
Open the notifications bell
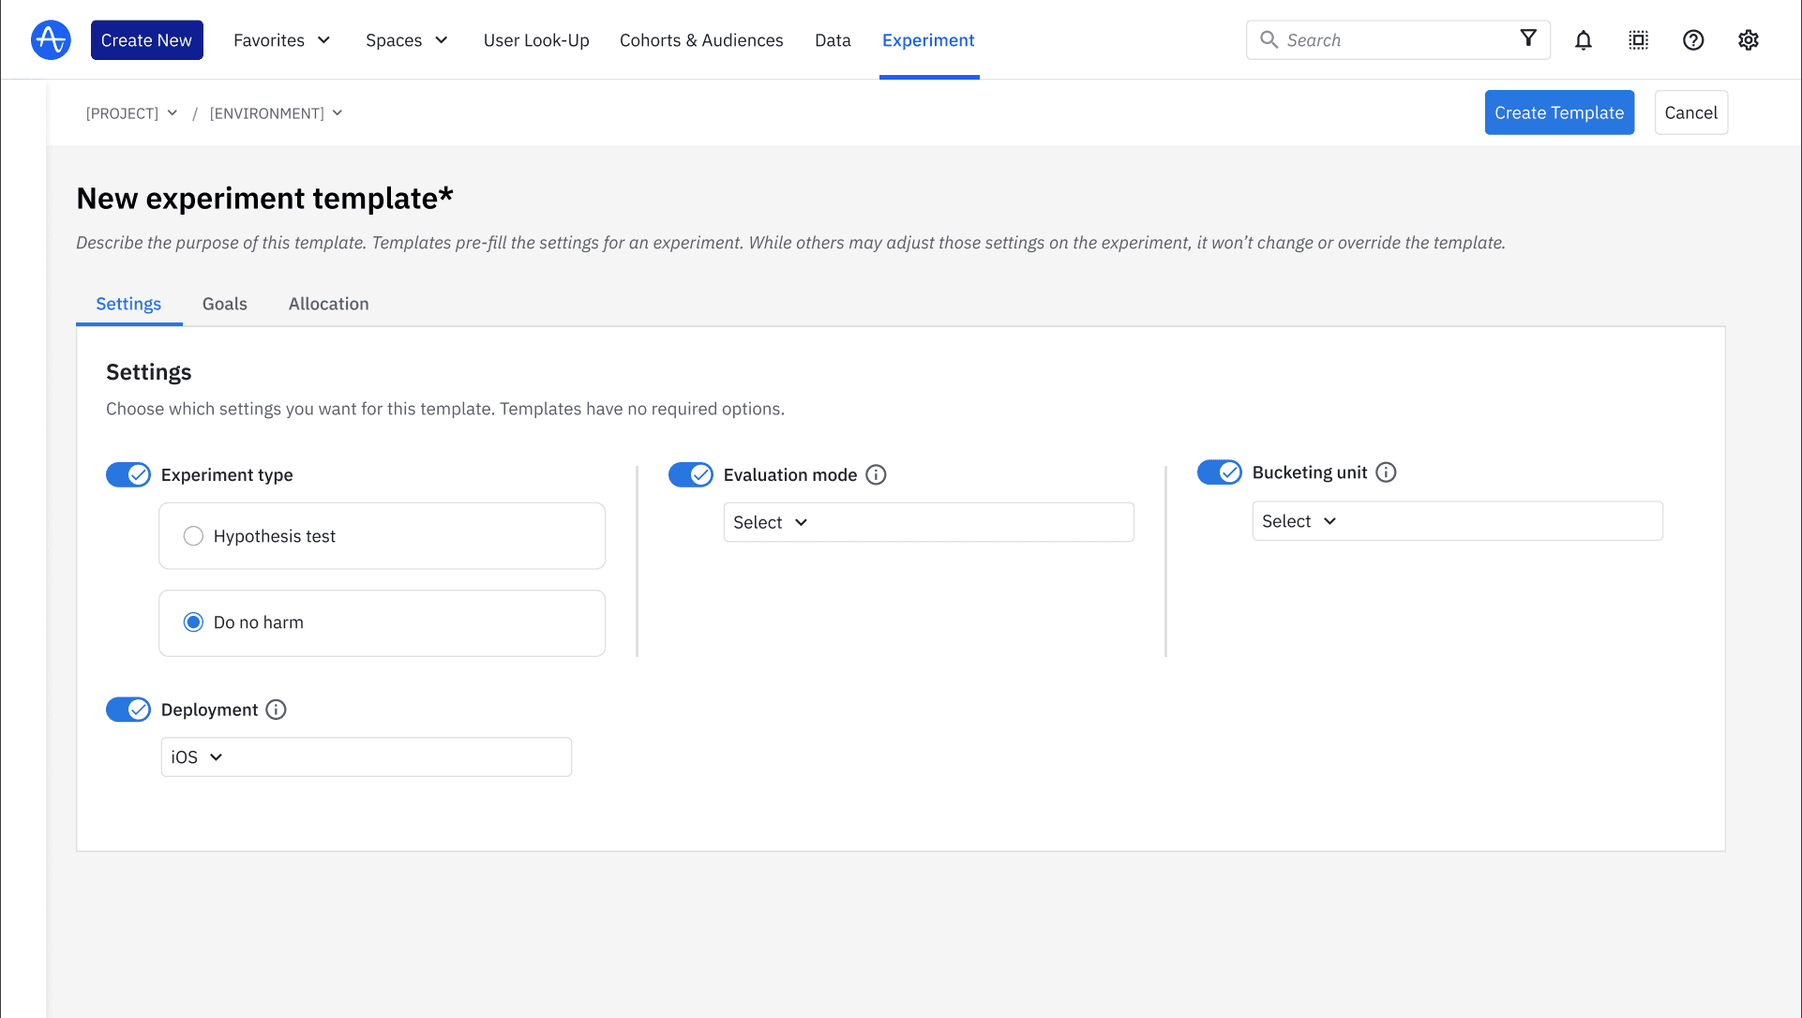[1584, 39]
